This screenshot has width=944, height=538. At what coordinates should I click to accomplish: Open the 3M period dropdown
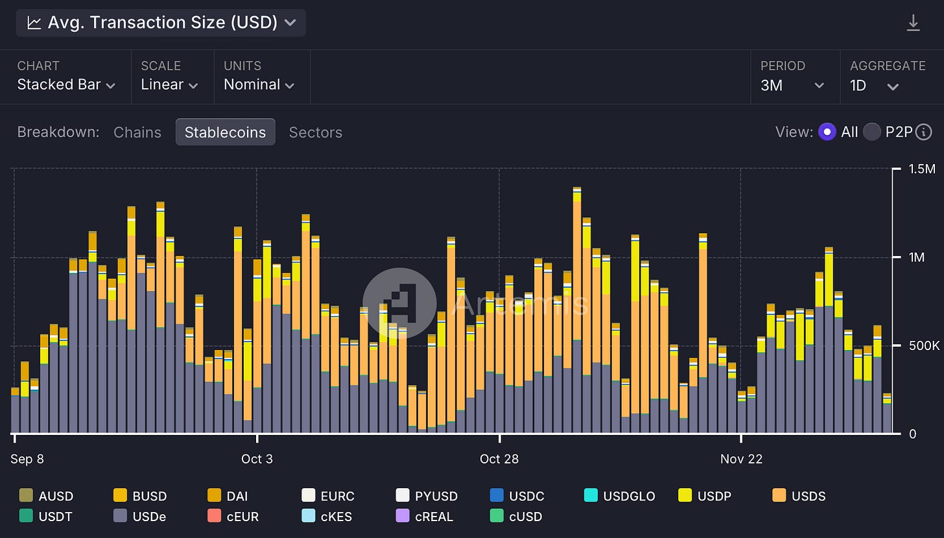792,86
